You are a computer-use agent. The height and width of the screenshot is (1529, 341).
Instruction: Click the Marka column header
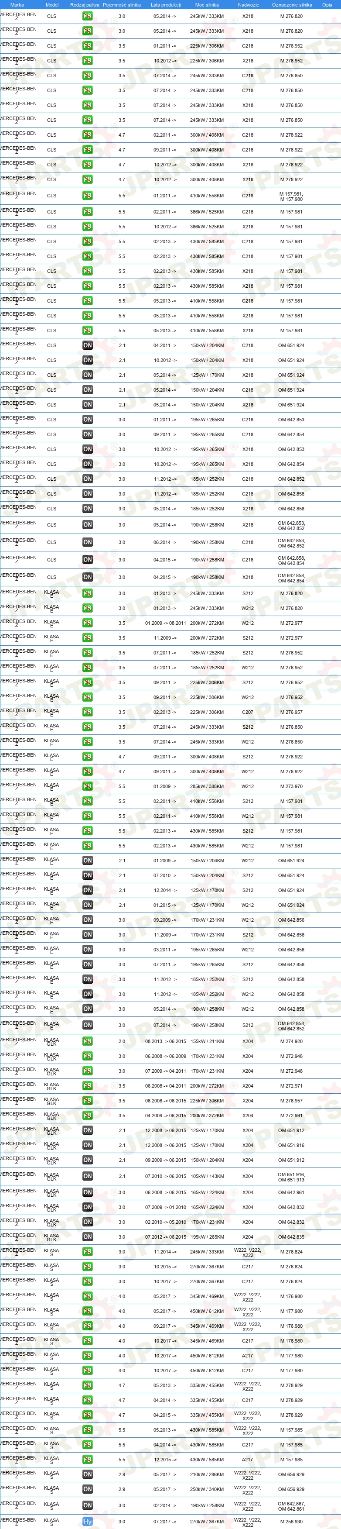coord(17,5)
